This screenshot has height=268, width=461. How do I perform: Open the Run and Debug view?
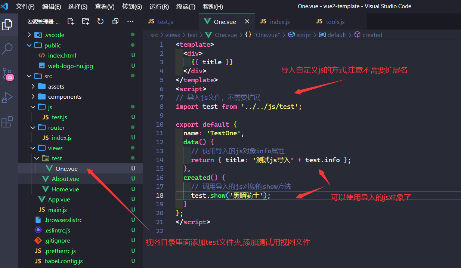[x=7, y=98]
